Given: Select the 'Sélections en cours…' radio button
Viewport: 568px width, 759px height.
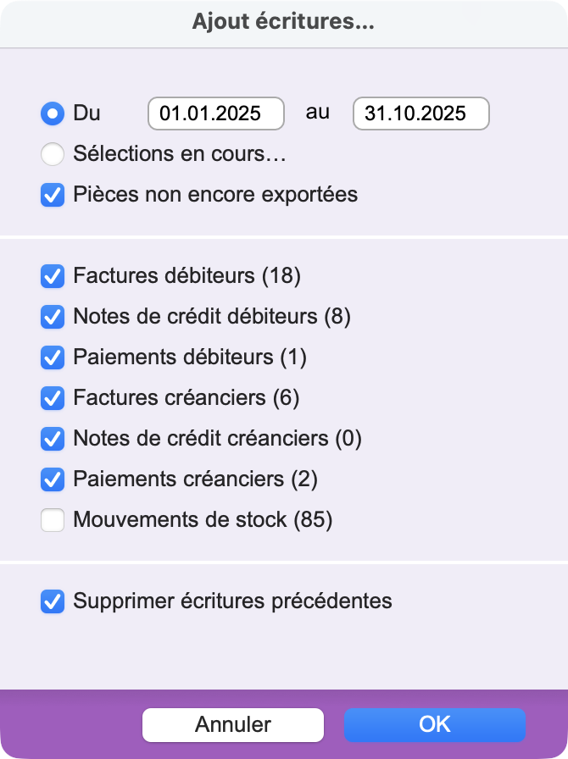Looking at the screenshot, I should tap(53, 154).
